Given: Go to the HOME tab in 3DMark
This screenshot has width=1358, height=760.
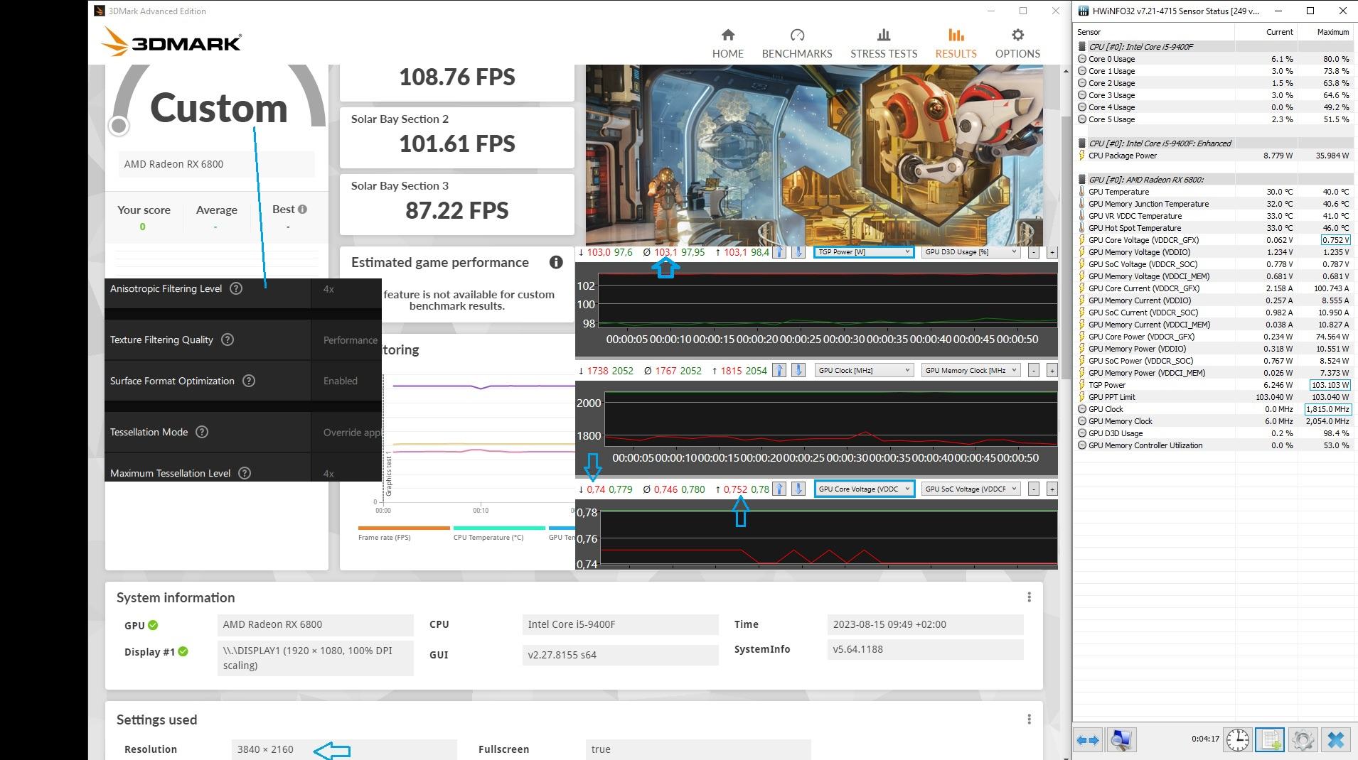Looking at the screenshot, I should [x=727, y=43].
